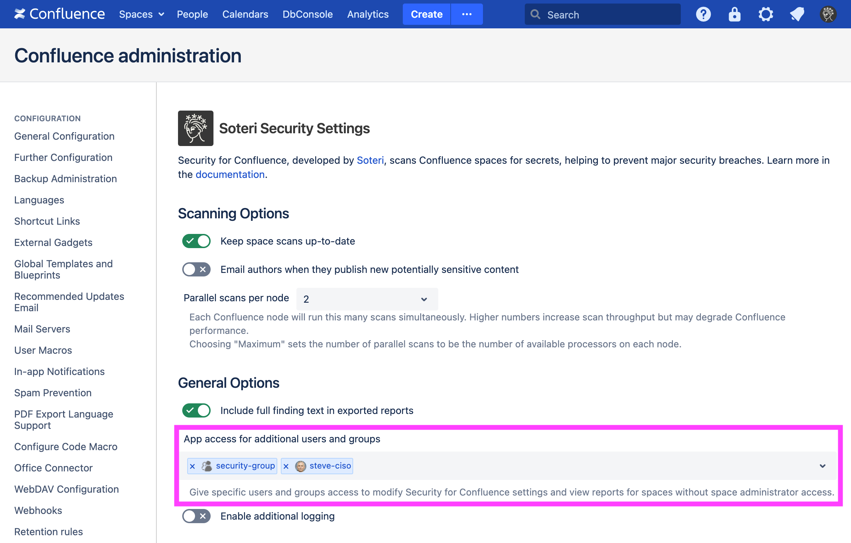Disable keep space scans up-to-date

196,241
